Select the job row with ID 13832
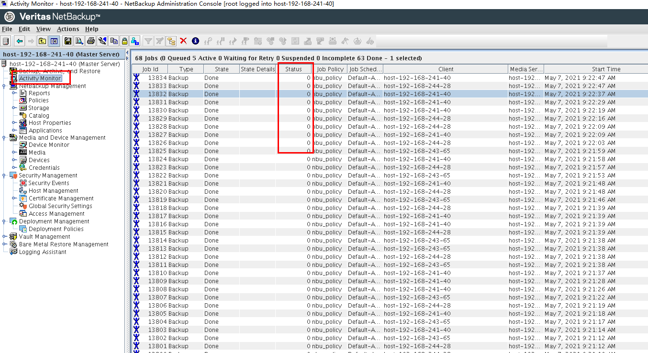Image resolution: width=648 pixels, height=353 pixels. pos(390,94)
